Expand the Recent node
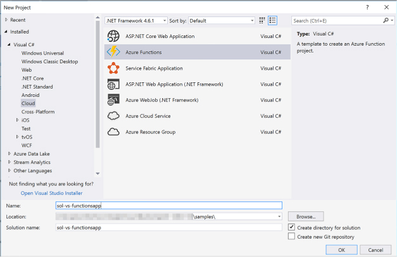This screenshot has width=397, height=257. (x=6, y=20)
